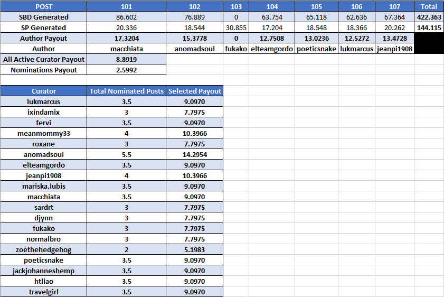
Task: Select the All Active Curator Payout label
Action: click(44, 59)
